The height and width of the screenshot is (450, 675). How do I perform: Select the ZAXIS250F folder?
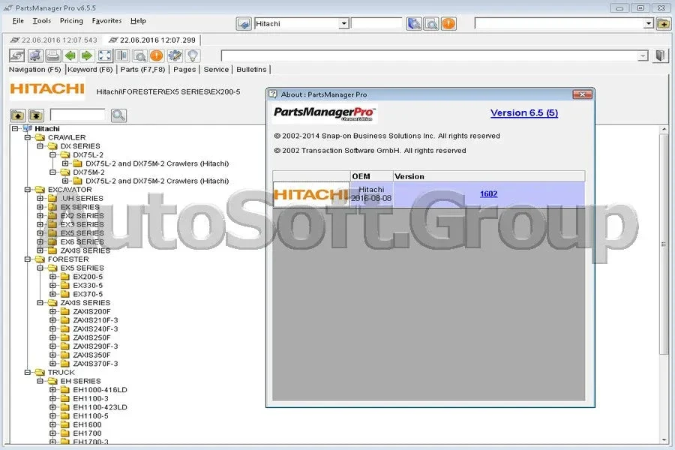[x=91, y=337]
